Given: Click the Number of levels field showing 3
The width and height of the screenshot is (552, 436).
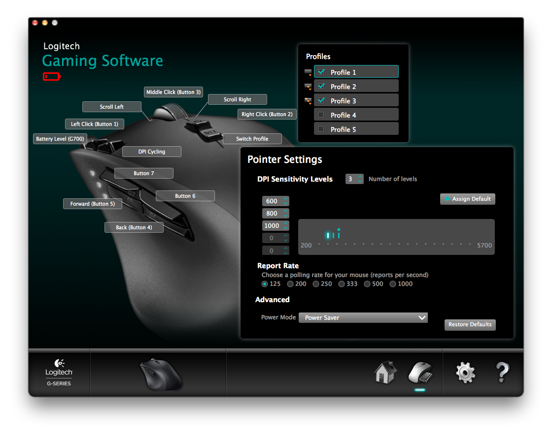Looking at the screenshot, I should (x=351, y=179).
